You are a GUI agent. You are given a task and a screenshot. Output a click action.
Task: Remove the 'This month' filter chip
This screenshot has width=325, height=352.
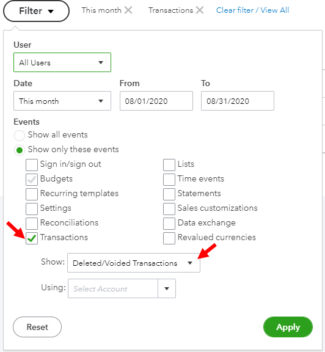pos(128,10)
